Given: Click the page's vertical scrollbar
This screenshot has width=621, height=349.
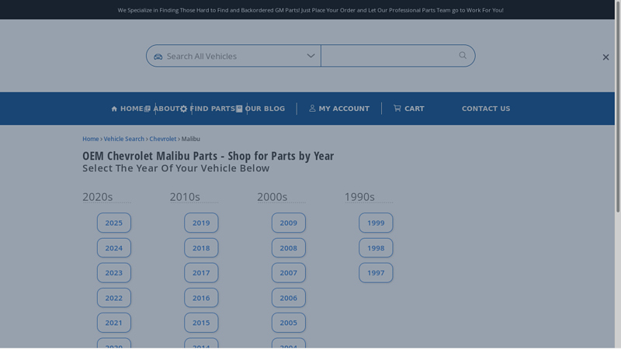Looking at the screenshot, I should [618, 155].
